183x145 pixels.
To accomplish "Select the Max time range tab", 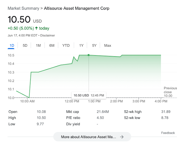I will (x=108, y=46).
